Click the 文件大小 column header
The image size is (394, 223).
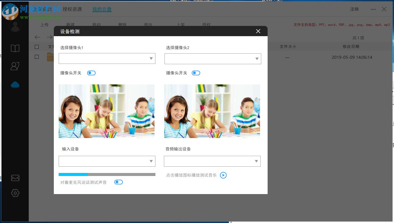click(x=288, y=47)
